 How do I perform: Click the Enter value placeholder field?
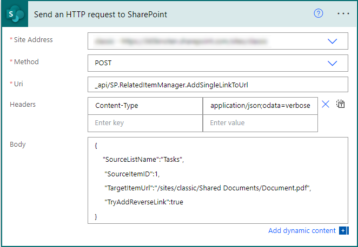coord(260,123)
